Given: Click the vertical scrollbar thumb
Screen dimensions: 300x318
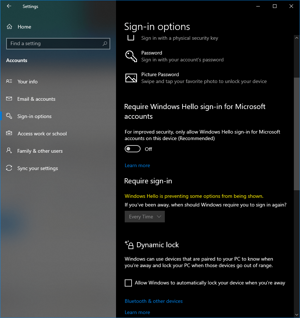Looking at the screenshot, I should coord(297,134).
